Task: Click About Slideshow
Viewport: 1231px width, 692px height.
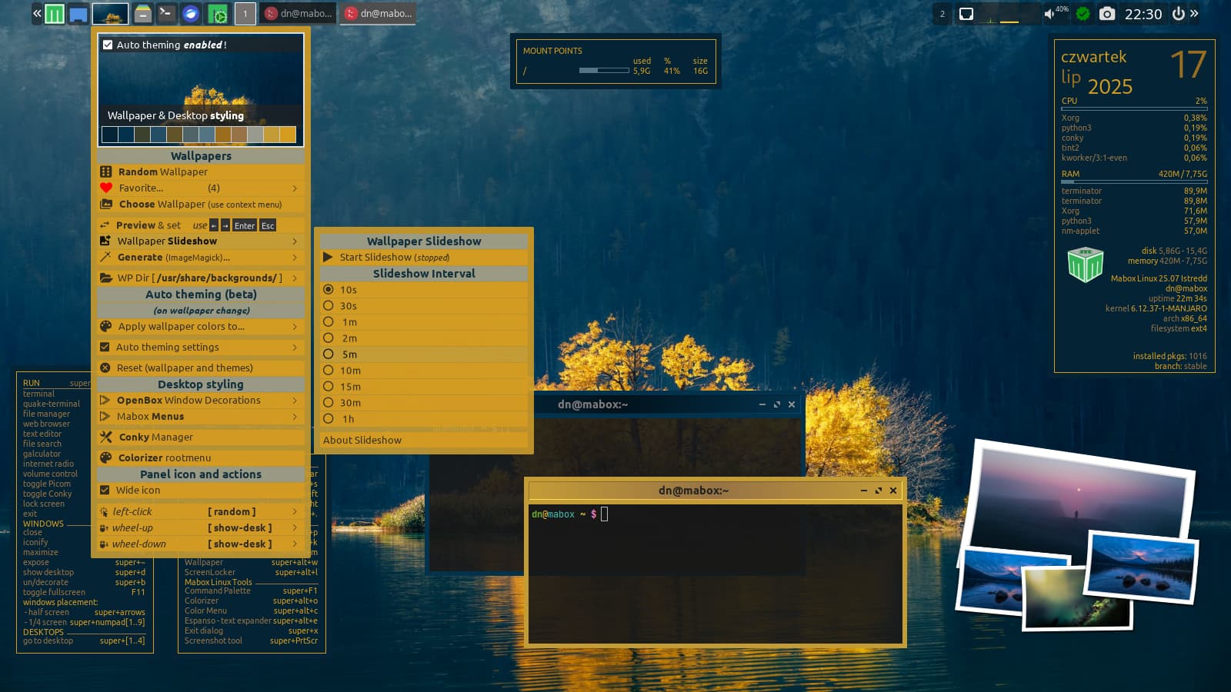Action: (362, 441)
